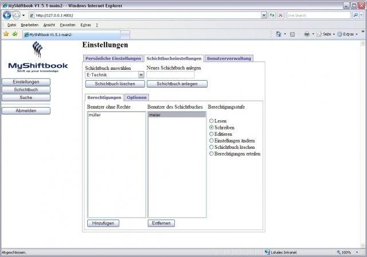Open the search options dropdown arrow
The height and width of the screenshot is (257, 367).
click(362, 15)
